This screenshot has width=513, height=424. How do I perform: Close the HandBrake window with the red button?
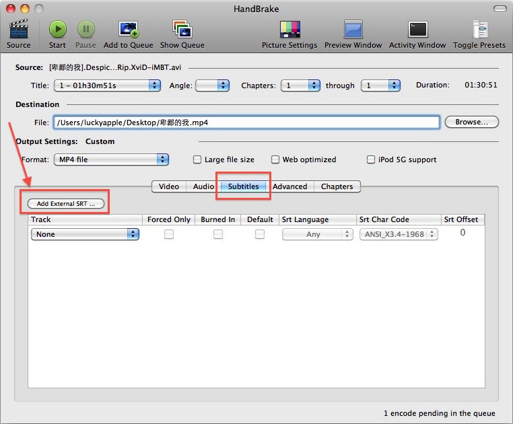11,9
